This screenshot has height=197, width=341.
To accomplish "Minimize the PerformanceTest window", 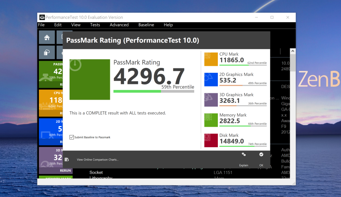I will point(257,17).
